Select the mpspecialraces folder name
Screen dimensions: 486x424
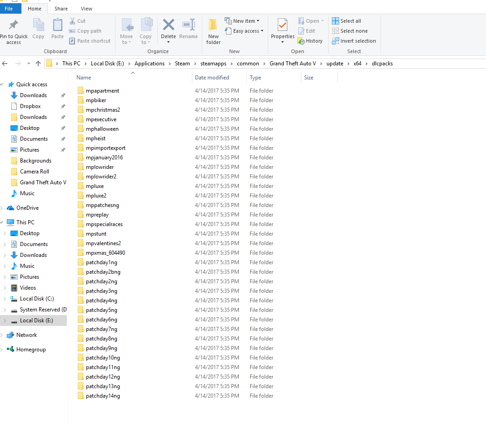click(x=104, y=224)
